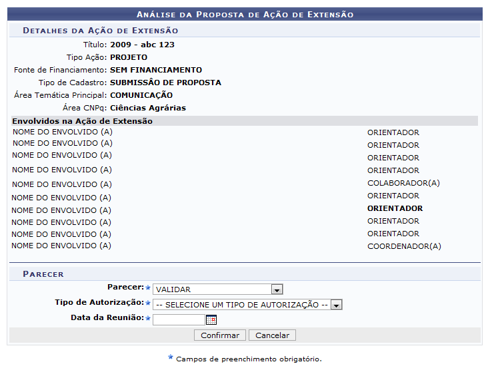Click the Análise da Proposta title bar
The height and width of the screenshot is (372, 488).
[x=245, y=14]
